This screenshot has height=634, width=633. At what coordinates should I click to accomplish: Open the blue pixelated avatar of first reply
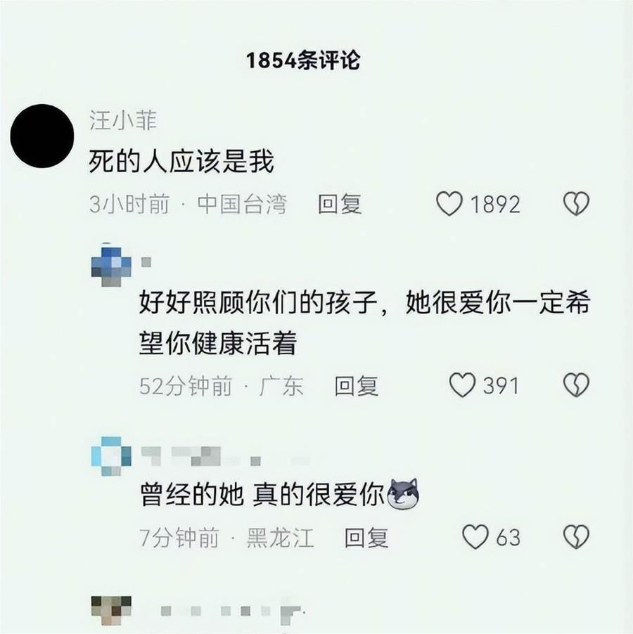(111, 265)
